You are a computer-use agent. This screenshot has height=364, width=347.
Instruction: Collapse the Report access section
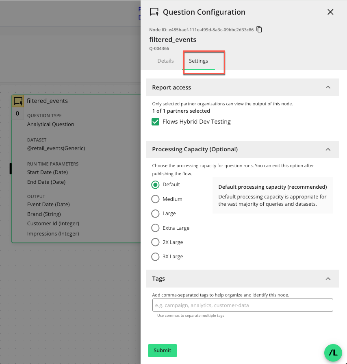pos(328,87)
